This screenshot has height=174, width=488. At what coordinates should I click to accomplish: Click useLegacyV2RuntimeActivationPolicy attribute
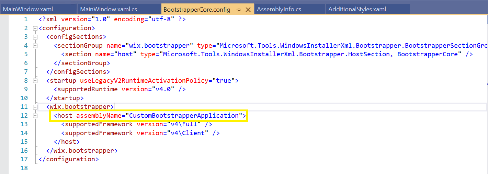(x=144, y=81)
